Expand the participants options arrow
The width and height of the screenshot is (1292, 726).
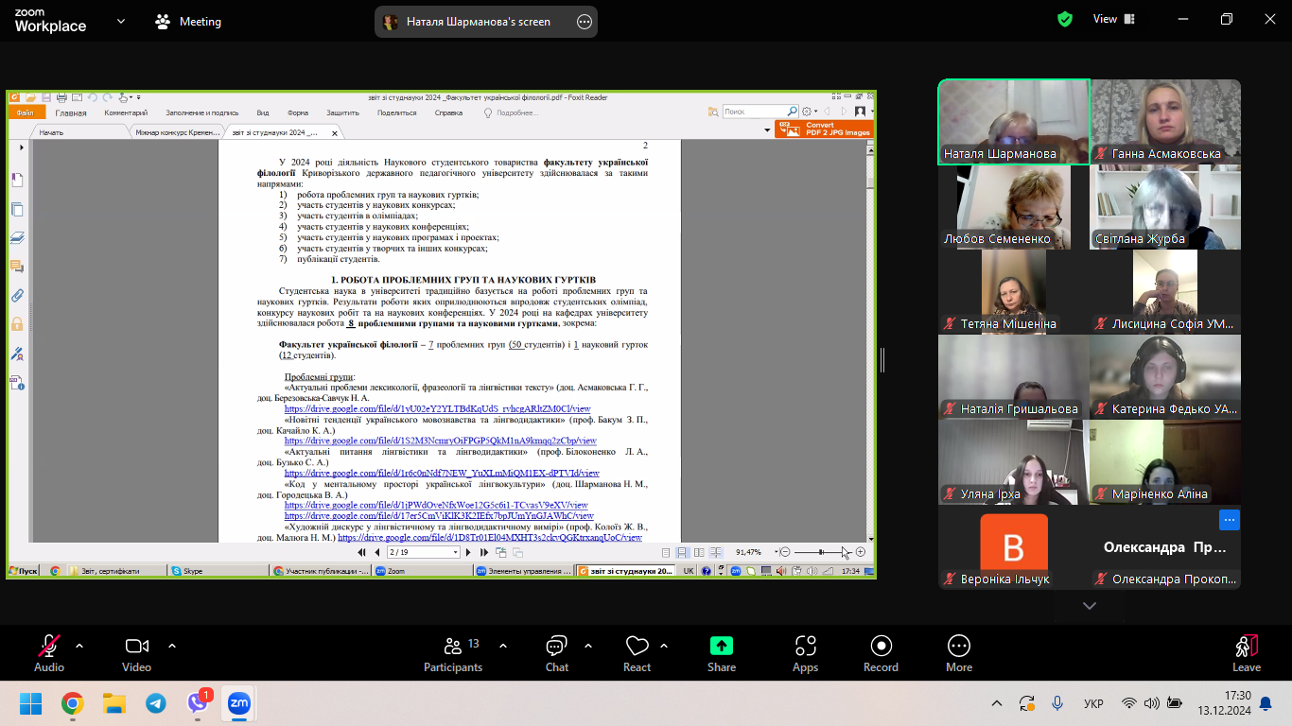tap(503, 646)
